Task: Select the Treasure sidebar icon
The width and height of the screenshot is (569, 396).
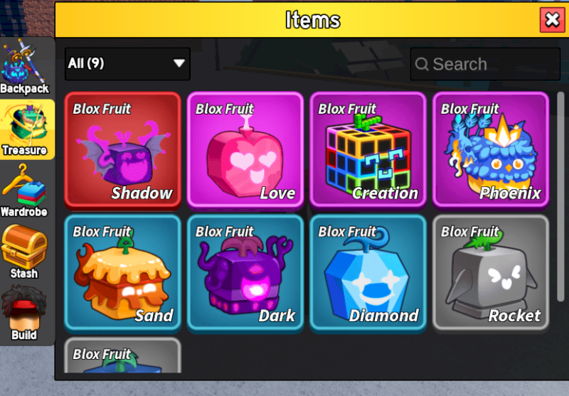Action: [27, 129]
